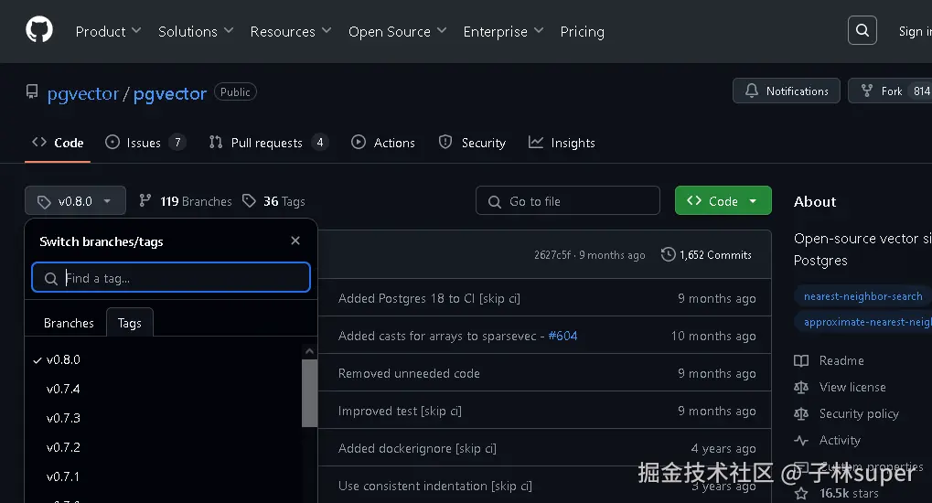
Task: Select the Tags tab in popup
Action: [130, 323]
